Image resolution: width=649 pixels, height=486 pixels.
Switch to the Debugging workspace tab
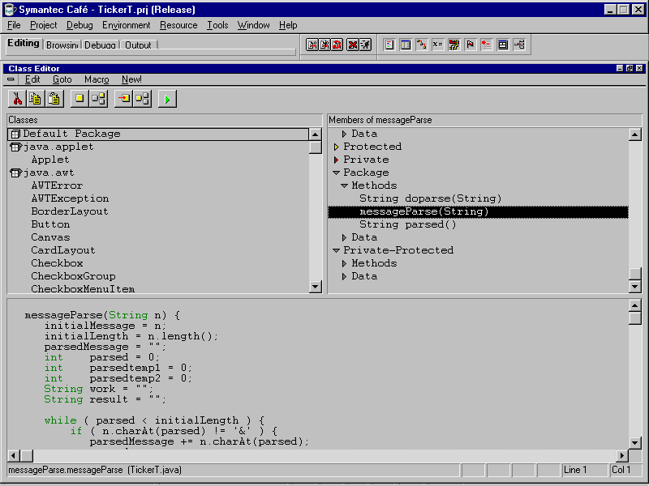pos(100,45)
